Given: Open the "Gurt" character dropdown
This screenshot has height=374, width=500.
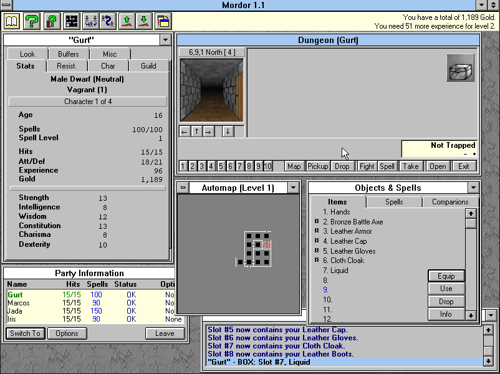Looking at the screenshot, I should tap(165, 40).
